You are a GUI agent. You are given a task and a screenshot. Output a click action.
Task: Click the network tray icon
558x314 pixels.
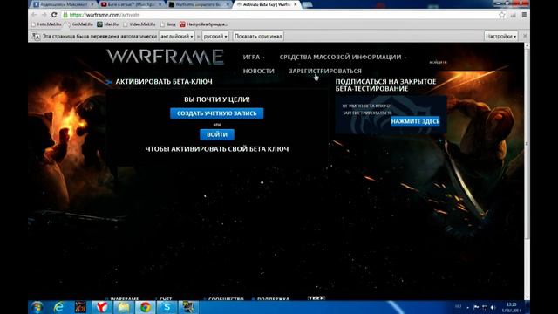tap(485, 307)
